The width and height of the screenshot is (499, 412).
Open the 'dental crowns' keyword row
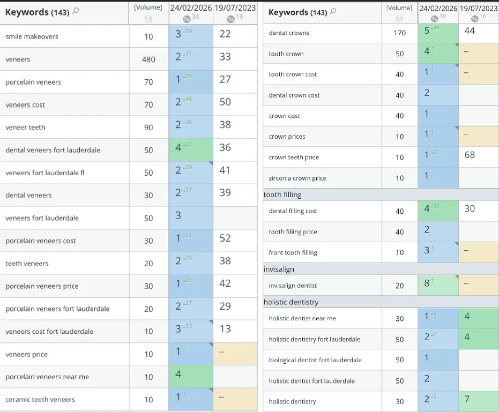tap(289, 33)
